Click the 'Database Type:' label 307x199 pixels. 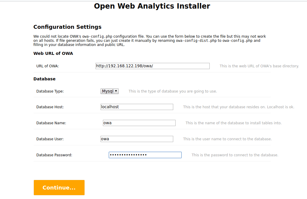coord(50,91)
